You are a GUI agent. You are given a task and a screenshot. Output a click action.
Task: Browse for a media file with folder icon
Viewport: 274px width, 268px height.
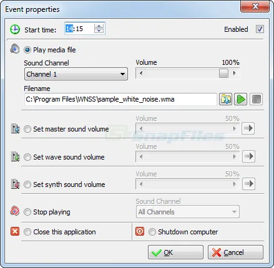(225, 99)
